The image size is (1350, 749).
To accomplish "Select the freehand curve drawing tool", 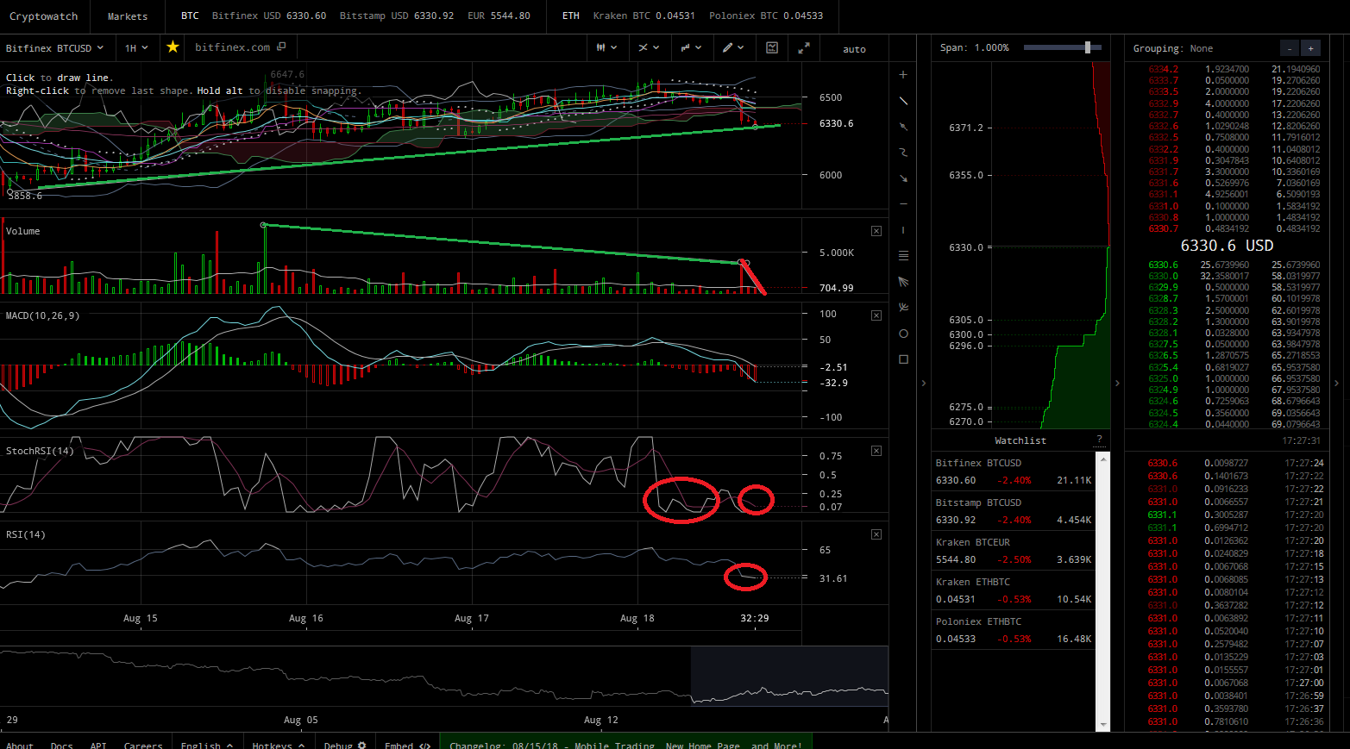I will (x=903, y=153).
